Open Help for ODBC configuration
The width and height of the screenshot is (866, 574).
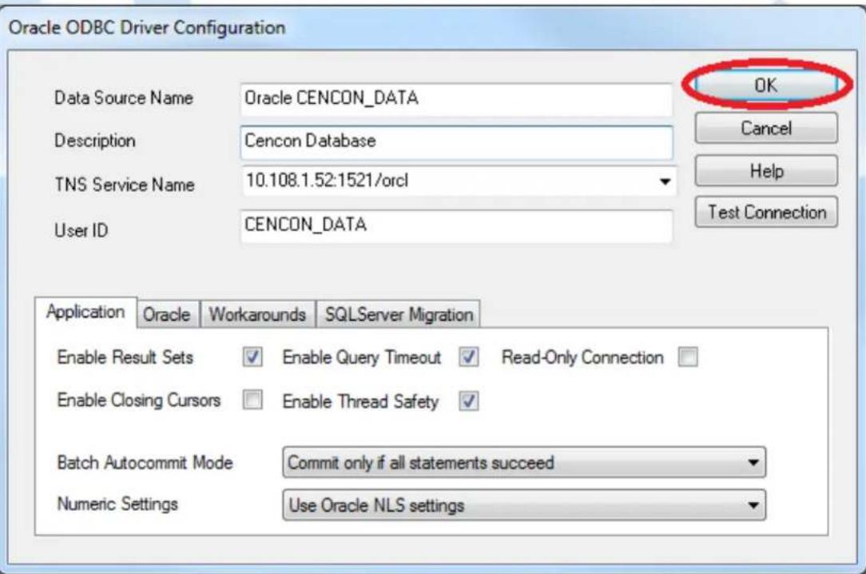point(766,171)
